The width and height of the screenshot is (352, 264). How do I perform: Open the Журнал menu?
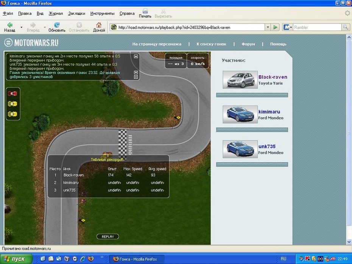pyautogui.click(x=56, y=13)
